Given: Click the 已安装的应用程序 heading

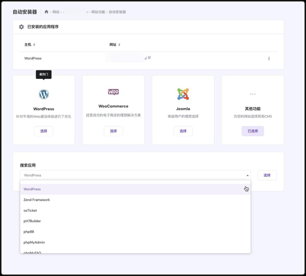Looking at the screenshot, I should coord(43,27).
